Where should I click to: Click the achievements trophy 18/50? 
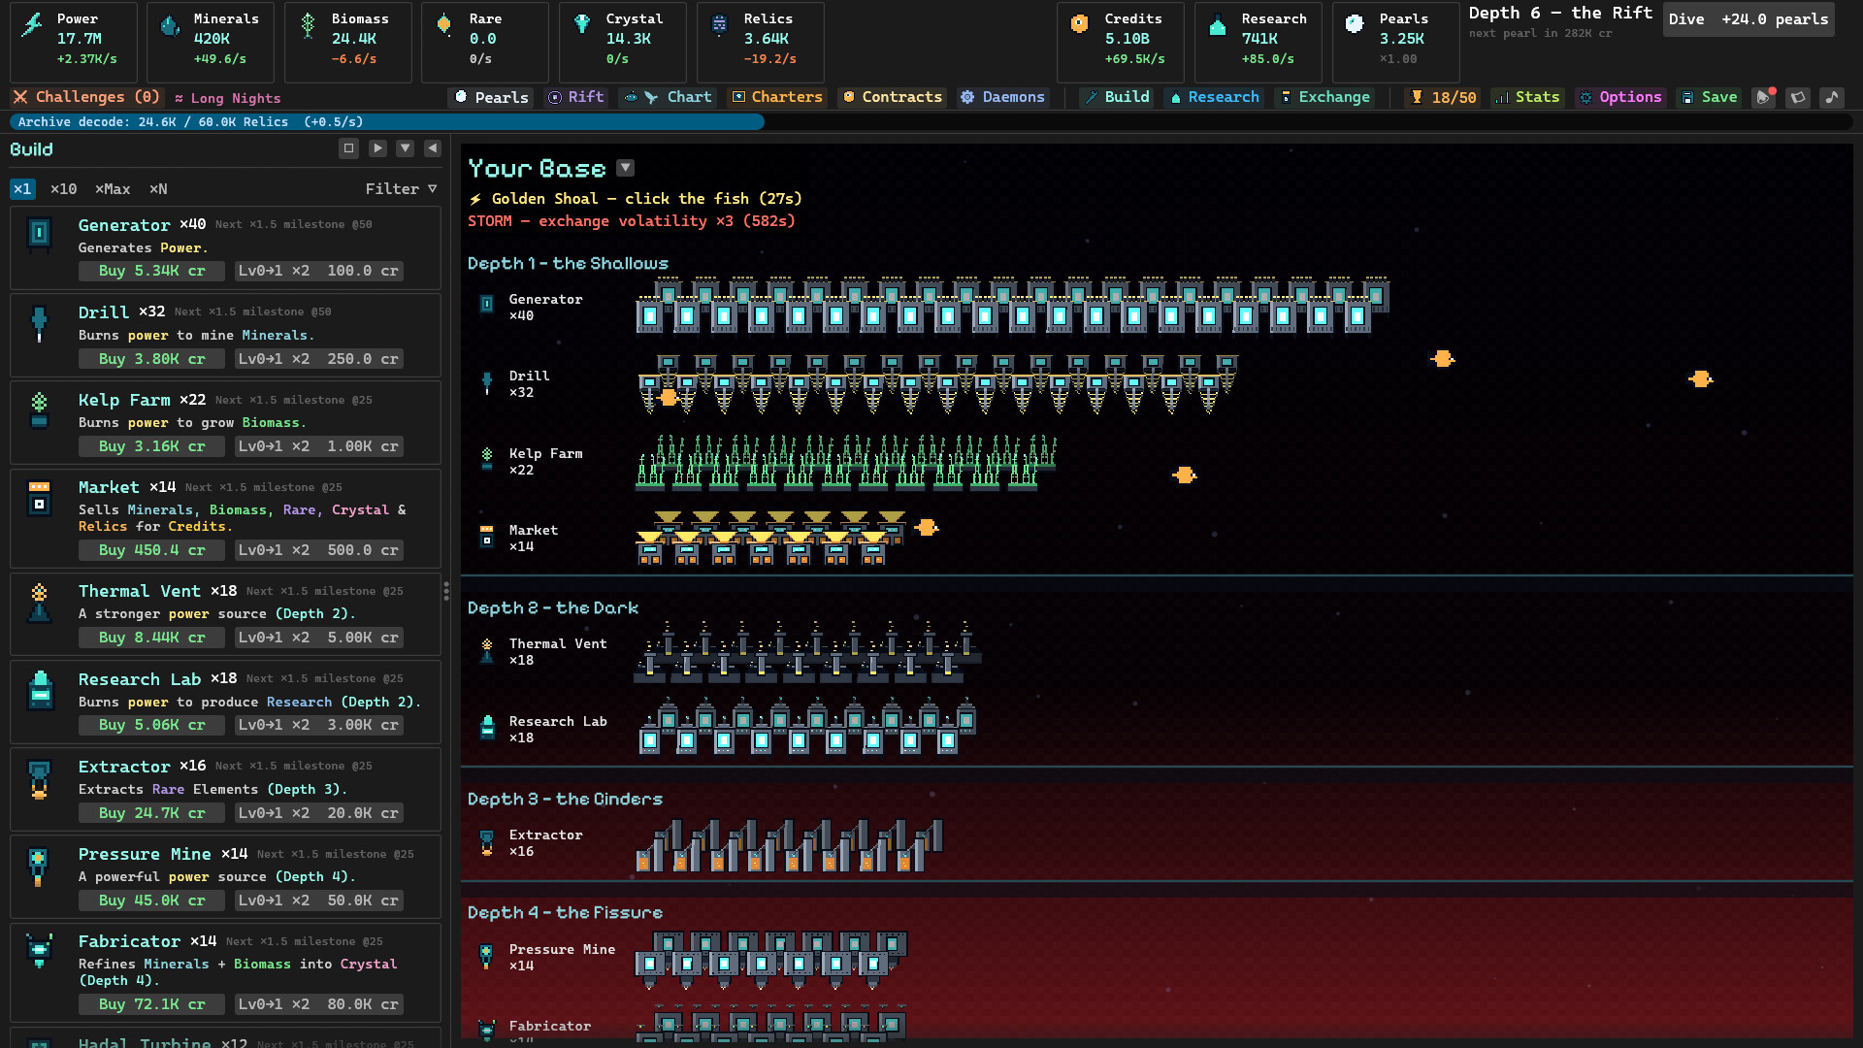(1444, 97)
